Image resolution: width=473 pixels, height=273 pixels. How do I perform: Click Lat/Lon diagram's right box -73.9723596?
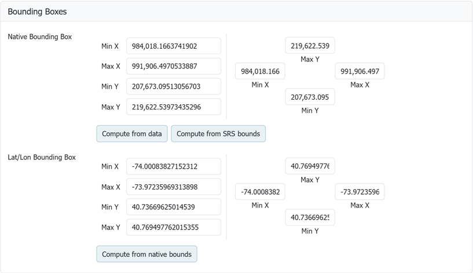360,192
